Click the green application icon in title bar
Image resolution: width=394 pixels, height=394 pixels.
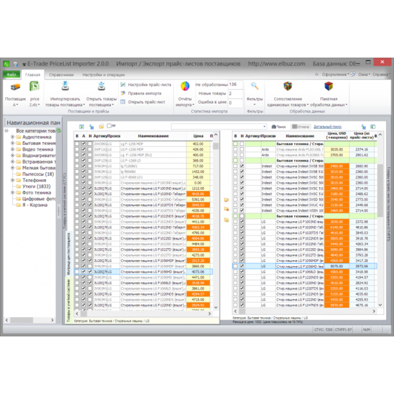pyautogui.click(x=7, y=64)
